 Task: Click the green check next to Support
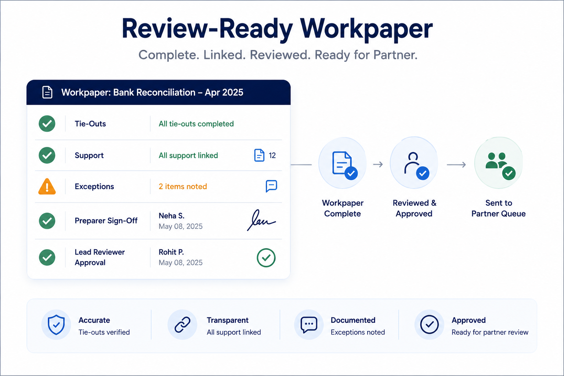[x=47, y=155]
